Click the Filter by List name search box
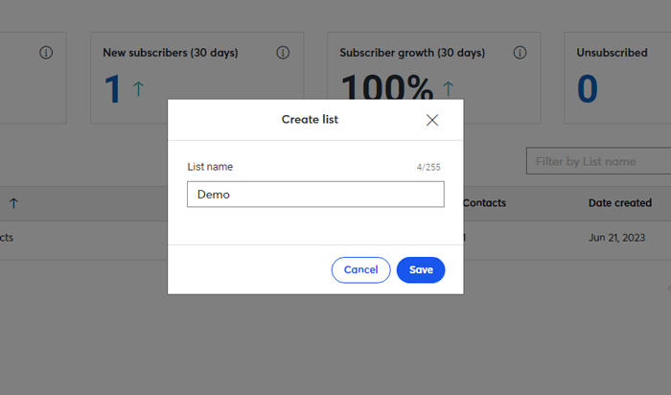671x395 pixels. tap(598, 161)
